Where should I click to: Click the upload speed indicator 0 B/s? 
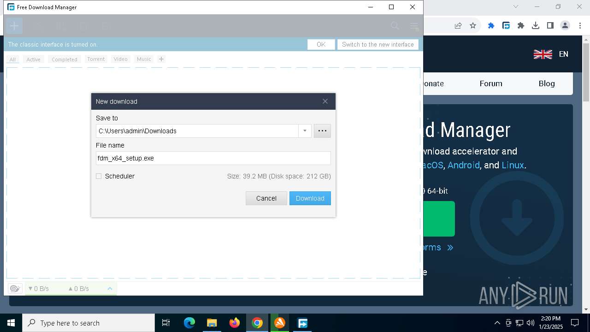[79, 289]
